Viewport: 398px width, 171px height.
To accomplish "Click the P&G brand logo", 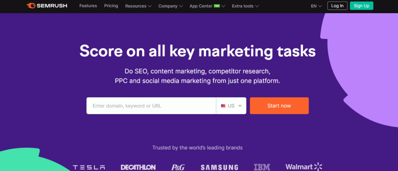I will point(178,168).
